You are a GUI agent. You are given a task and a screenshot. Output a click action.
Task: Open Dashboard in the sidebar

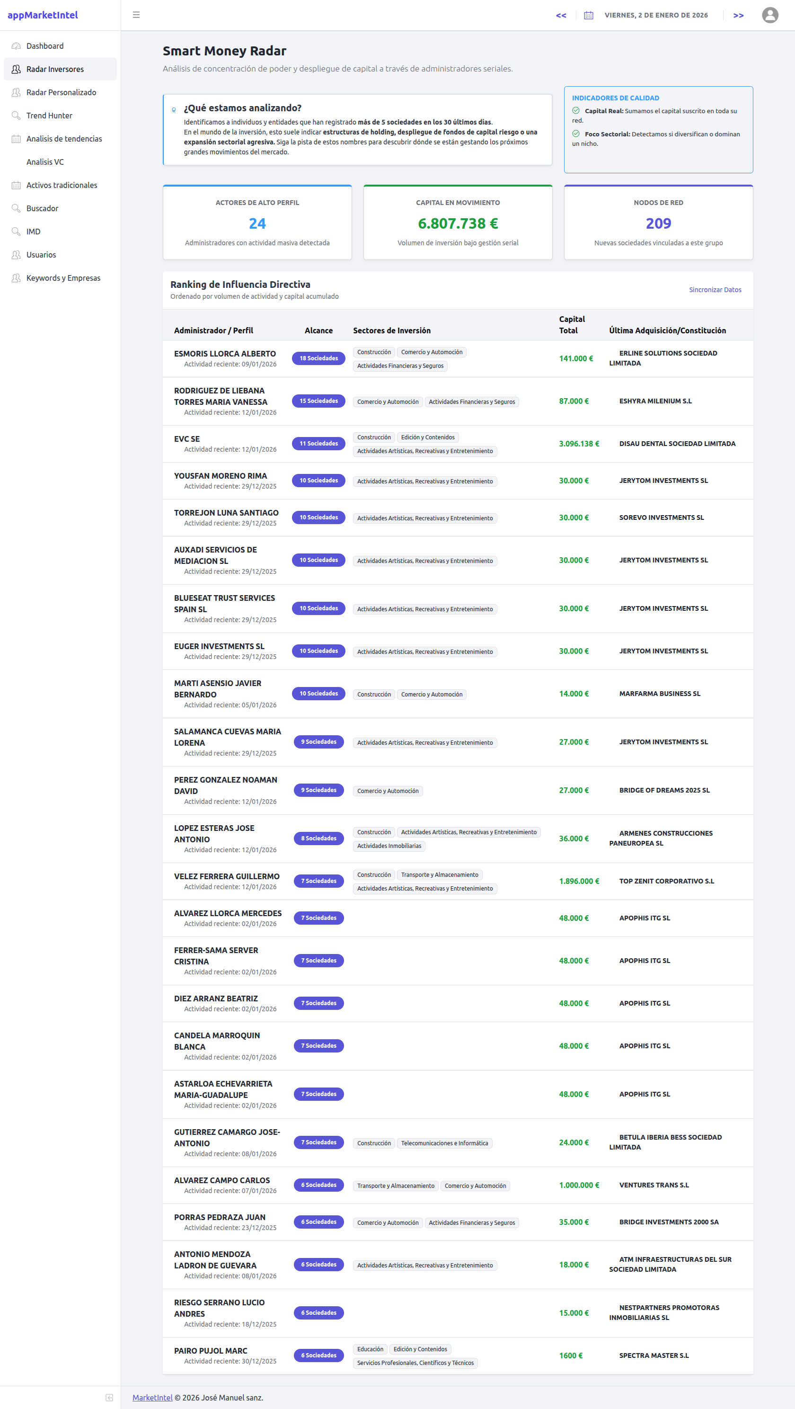pos(60,46)
